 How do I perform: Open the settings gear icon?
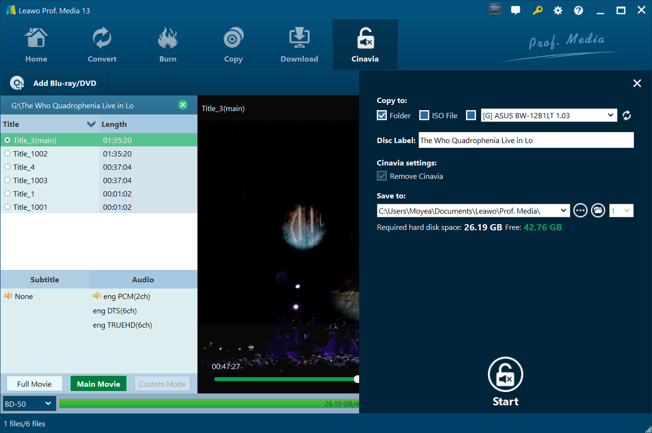(558, 10)
